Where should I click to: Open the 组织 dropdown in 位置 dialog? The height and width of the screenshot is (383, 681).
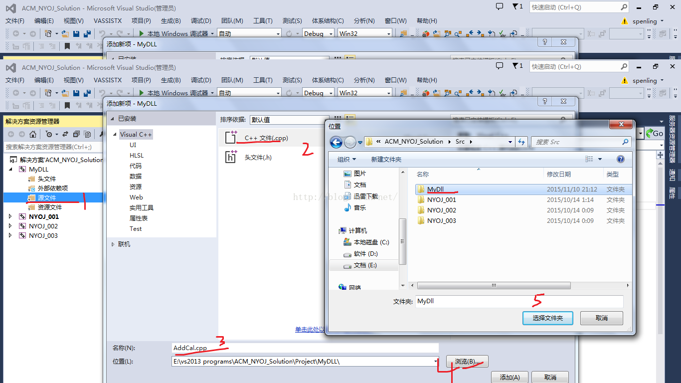347,159
